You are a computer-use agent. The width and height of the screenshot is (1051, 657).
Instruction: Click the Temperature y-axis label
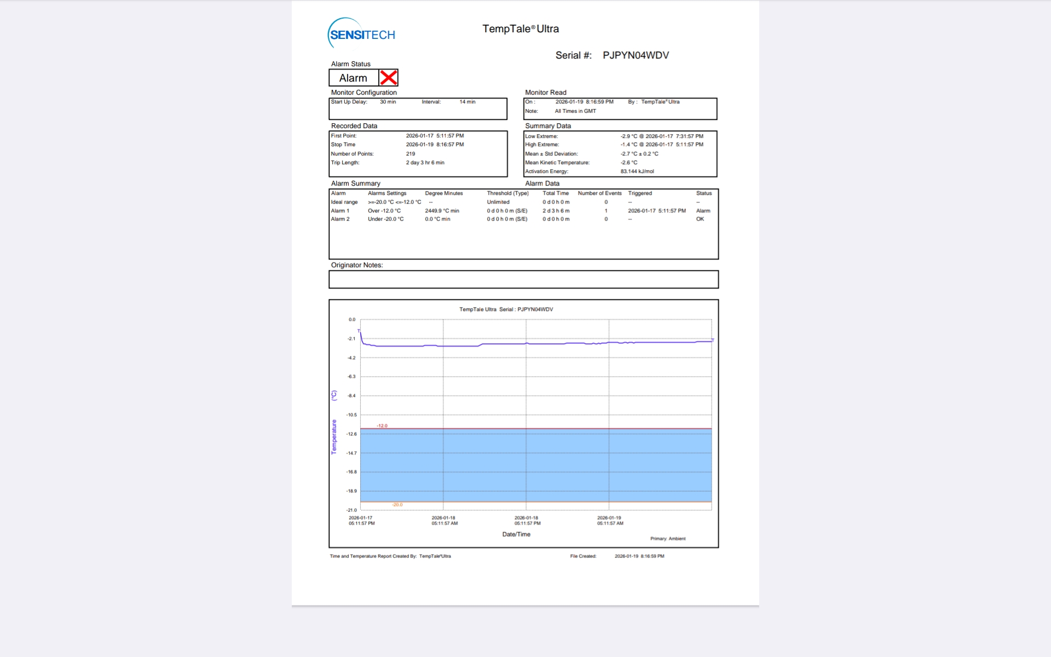tap(334, 436)
